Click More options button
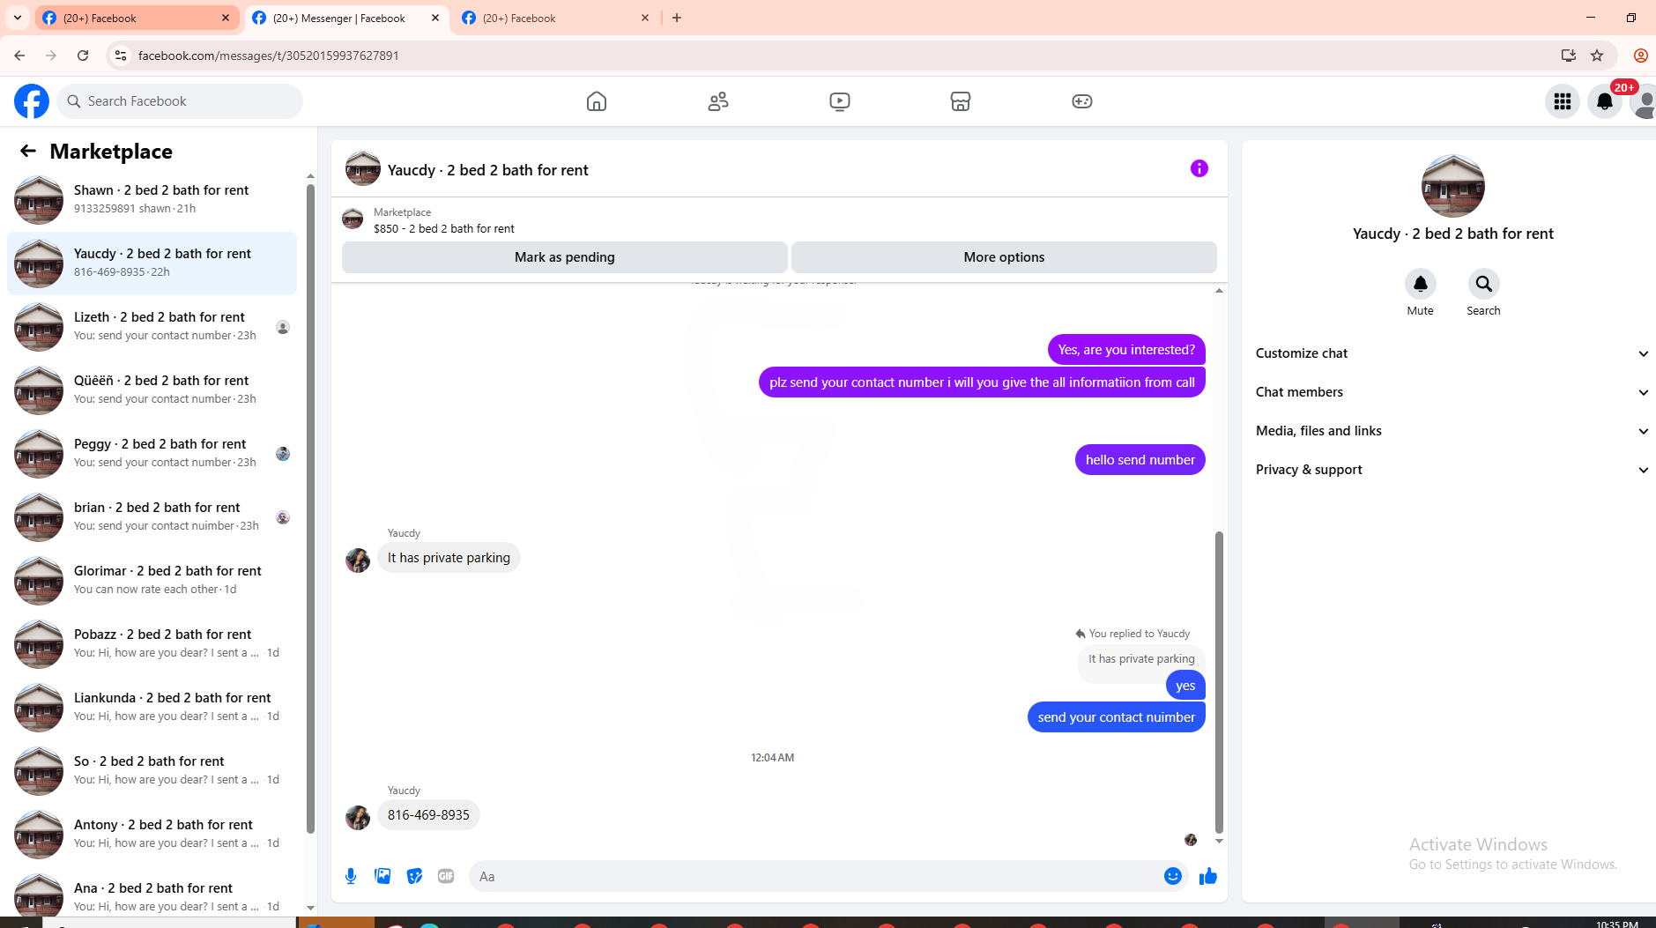 pos(1004,257)
